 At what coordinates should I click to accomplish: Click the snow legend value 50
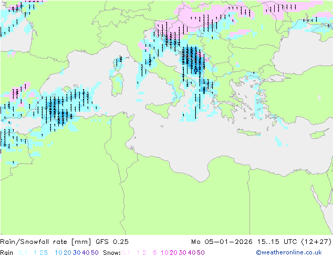(x=201, y=253)
